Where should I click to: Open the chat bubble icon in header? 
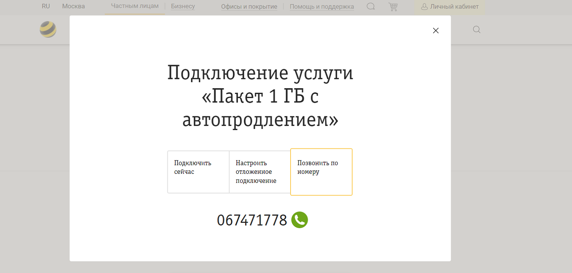pos(371,6)
